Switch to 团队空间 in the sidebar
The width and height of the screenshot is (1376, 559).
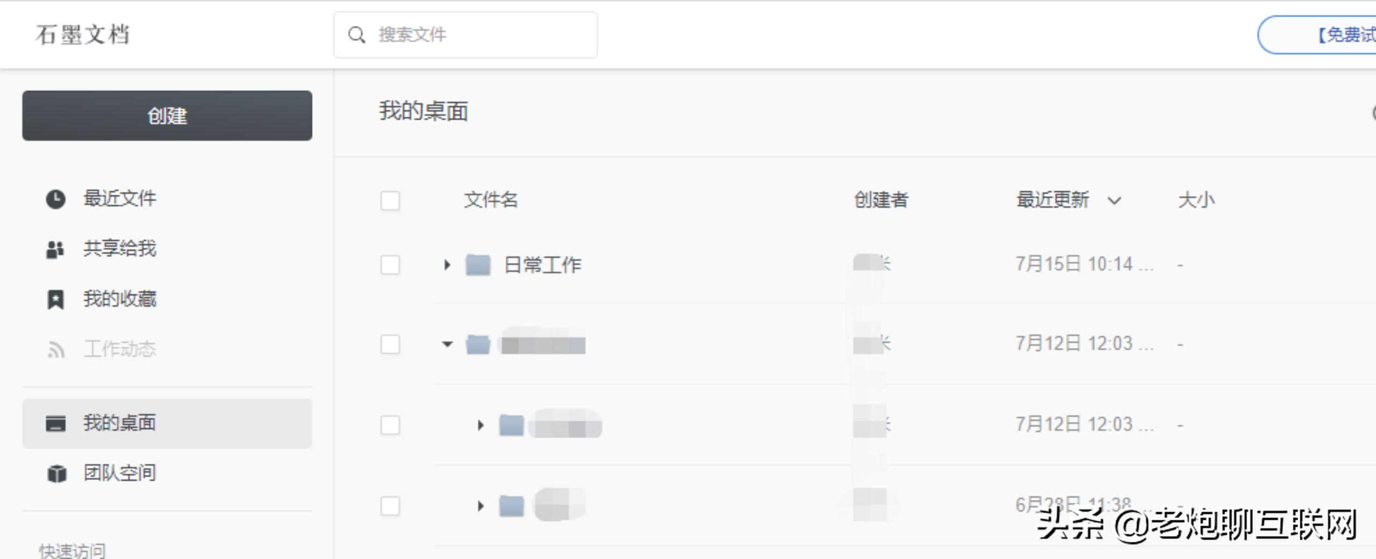click(x=119, y=474)
